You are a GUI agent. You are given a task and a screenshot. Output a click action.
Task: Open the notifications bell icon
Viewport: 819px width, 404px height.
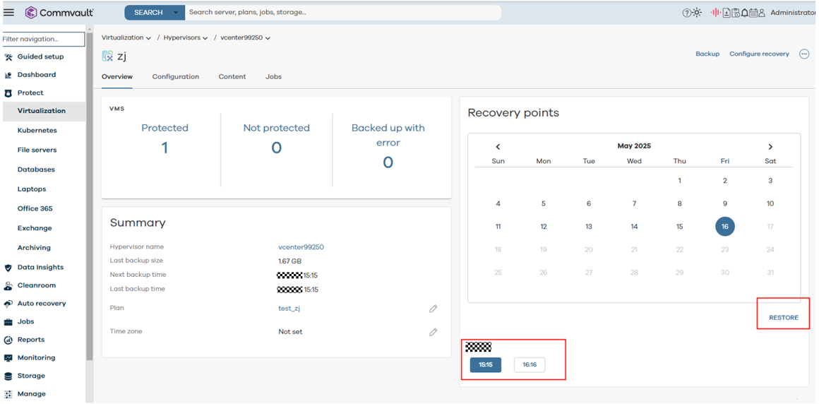coord(744,13)
